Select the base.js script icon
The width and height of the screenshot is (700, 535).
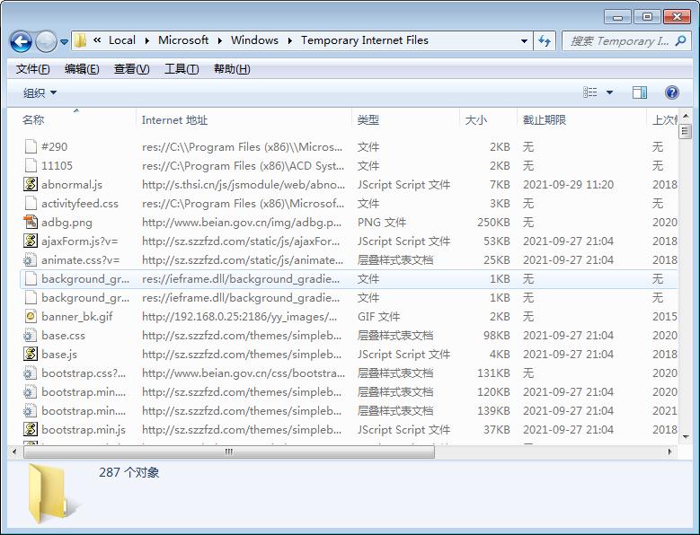point(31,354)
